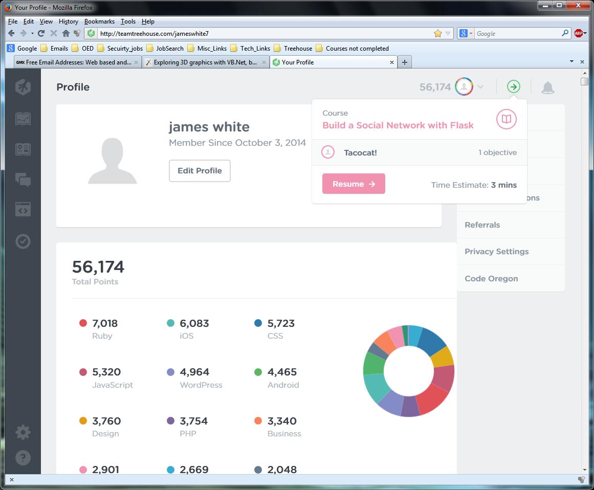Expand the recent pages history arrow
The width and height of the screenshot is (594, 490).
point(32,33)
